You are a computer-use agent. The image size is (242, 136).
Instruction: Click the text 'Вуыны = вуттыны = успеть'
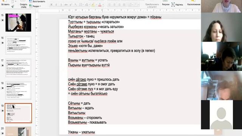click(88, 60)
